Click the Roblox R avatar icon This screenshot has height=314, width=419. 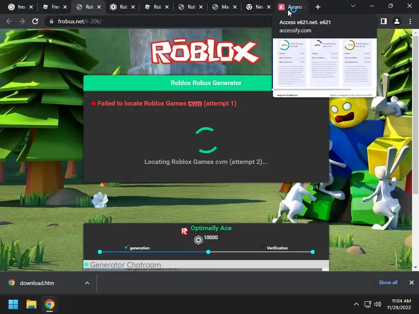[x=185, y=231]
